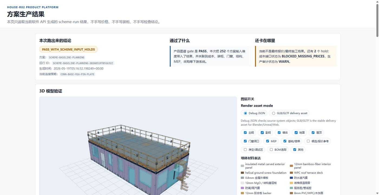Click the gate PASS summary note
The height and width of the screenshot is (195, 379).
210,56
